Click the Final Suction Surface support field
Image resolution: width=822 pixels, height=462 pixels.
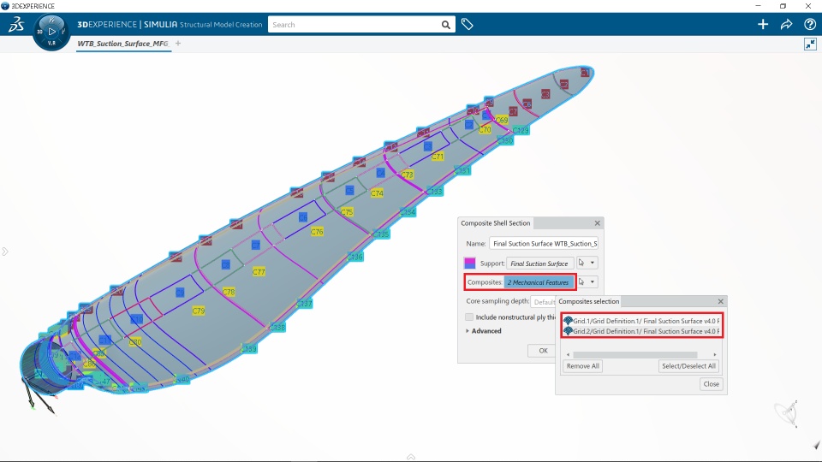pyautogui.click(x=540, y=264)
